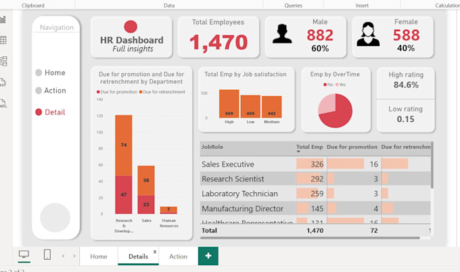This screenshot has width=460, height=272.
Task: Click Total row promotion value 72
Action: (x=373, y=231)
